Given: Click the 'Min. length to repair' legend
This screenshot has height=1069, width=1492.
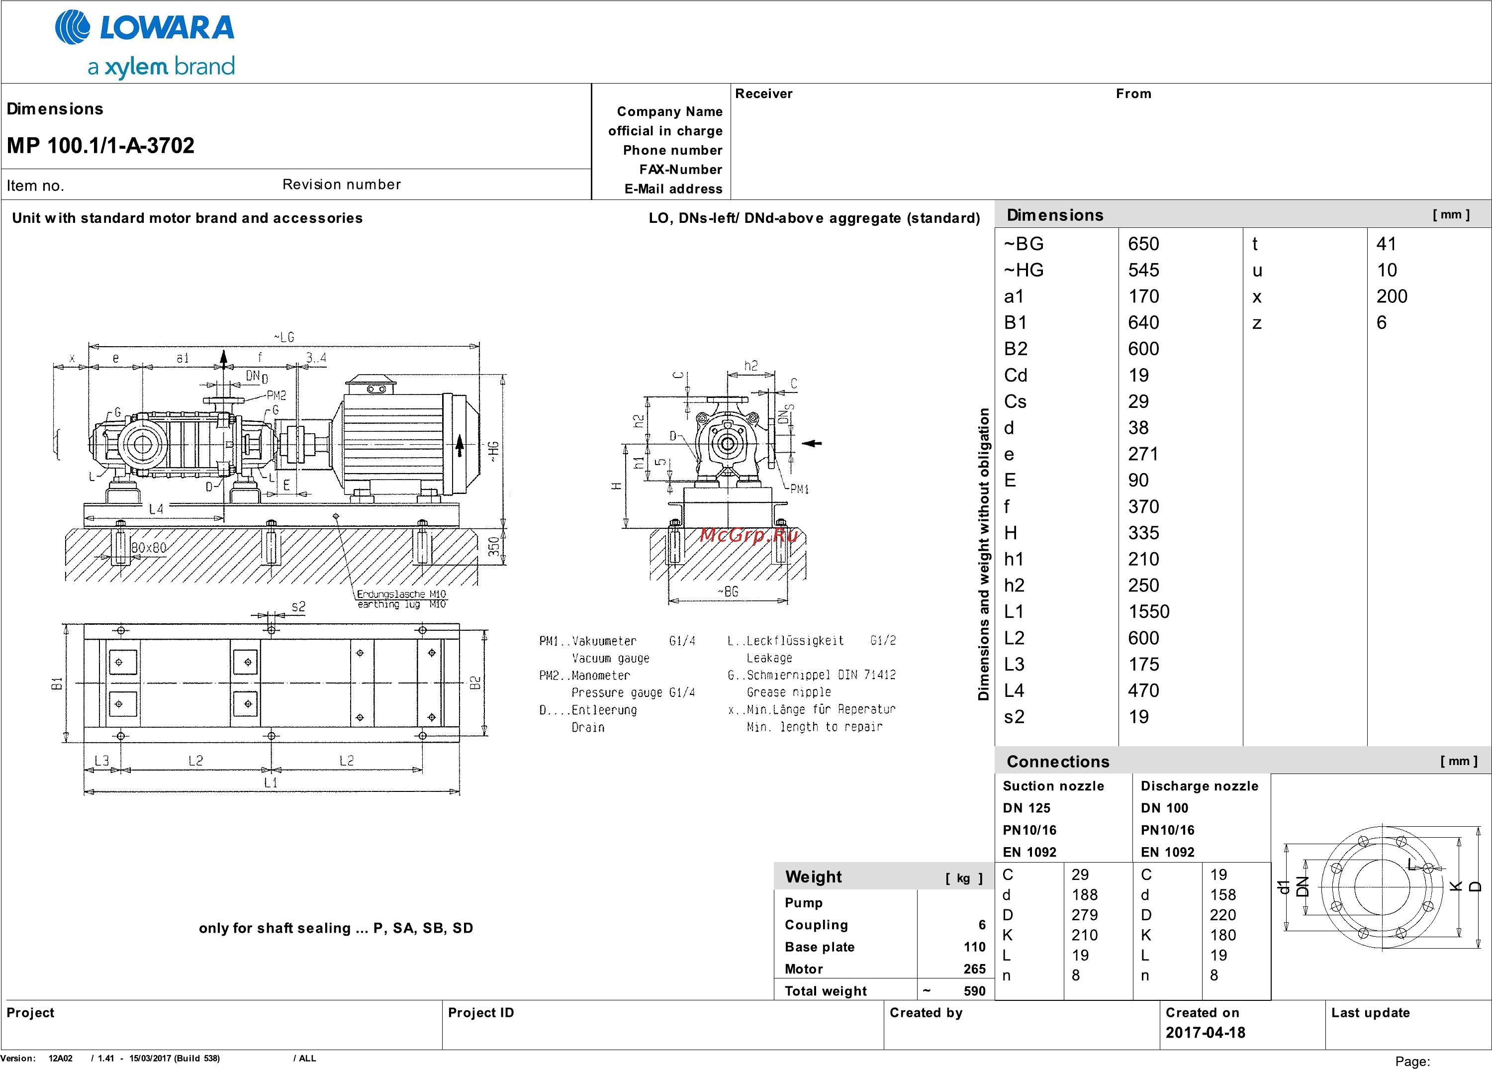Looking at the screenshot, I should coord(815,727).
